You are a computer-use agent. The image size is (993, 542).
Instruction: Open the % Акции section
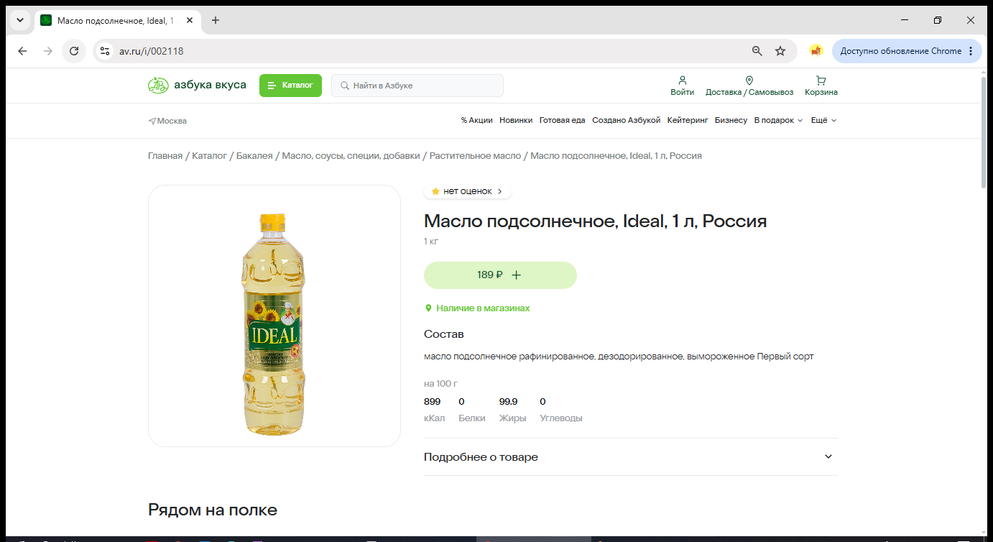[x=477, y=121]
